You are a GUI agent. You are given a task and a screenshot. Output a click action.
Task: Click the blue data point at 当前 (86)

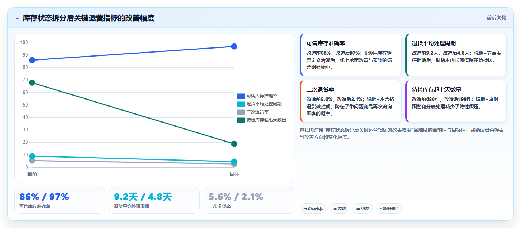[x=32, y=60]
